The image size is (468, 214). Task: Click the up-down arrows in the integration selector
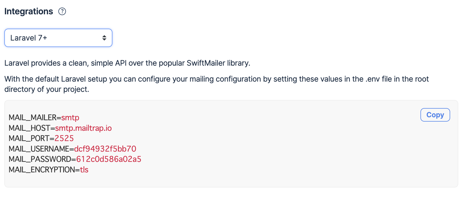point(104,38)
